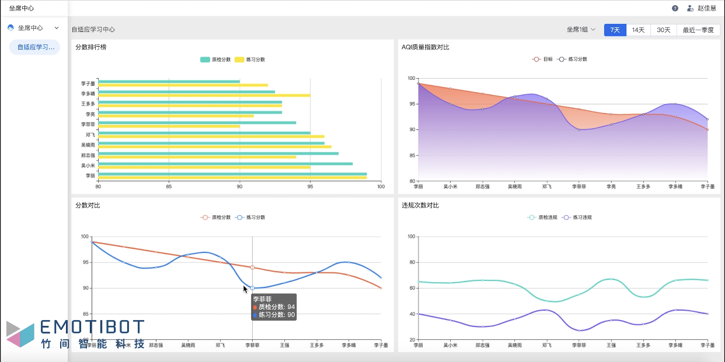This screenshot has width=725, height=362.
Task: Select the 14天 time range tab
Action: tap(639, 30)
